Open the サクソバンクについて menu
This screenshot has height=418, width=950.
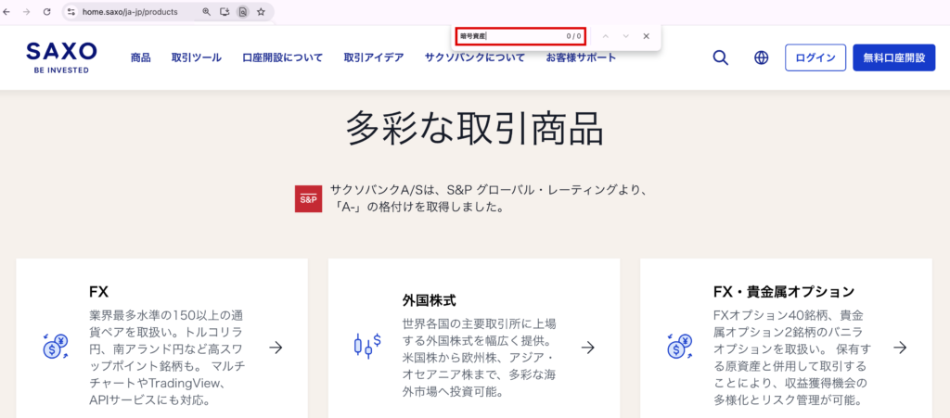(x=474, y=58)
